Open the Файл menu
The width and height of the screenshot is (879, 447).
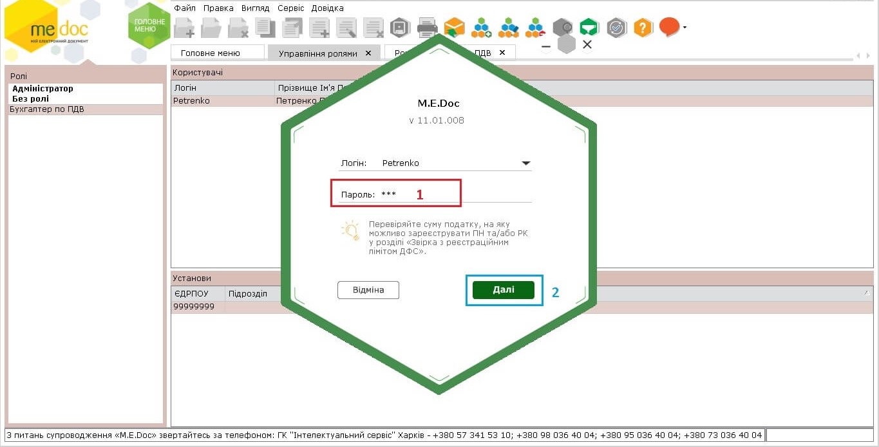click(185, 8)
